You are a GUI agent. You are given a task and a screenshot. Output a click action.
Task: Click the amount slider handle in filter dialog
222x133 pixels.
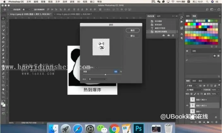[x=105, y=74]
